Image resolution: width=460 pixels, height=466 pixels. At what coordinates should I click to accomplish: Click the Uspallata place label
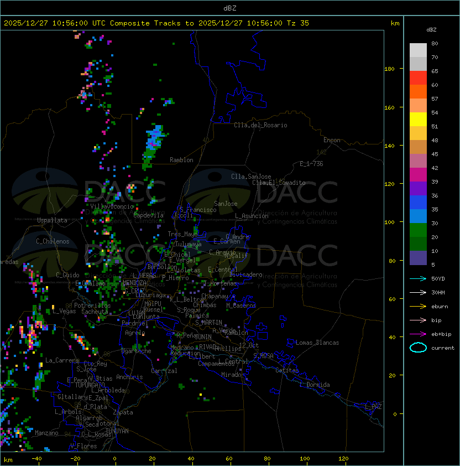click(52, 220)
